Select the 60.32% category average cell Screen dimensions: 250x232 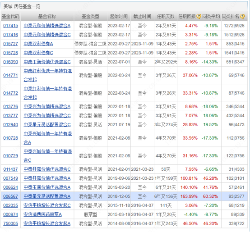point(210,196)
